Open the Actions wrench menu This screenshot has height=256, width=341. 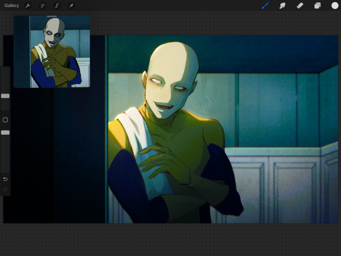[x=28, y=6]
